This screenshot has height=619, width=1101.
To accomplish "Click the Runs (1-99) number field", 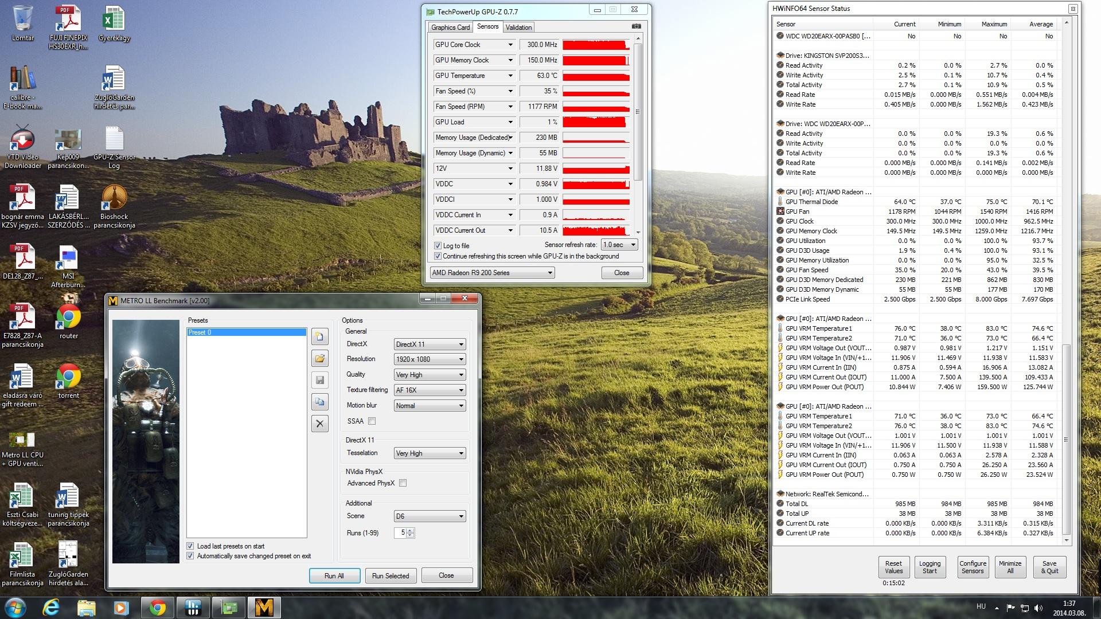I will tap(400, 532).
